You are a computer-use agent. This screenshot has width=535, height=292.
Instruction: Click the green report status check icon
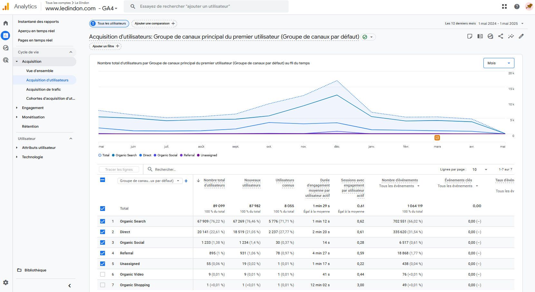[365, 37]
